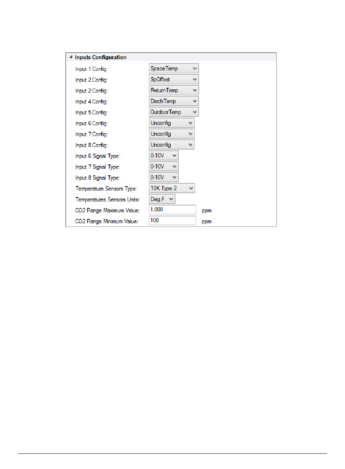345x469 pixels.
Task: Open the Input 7 Signal Type dropdown
Action: pos(163,167)
